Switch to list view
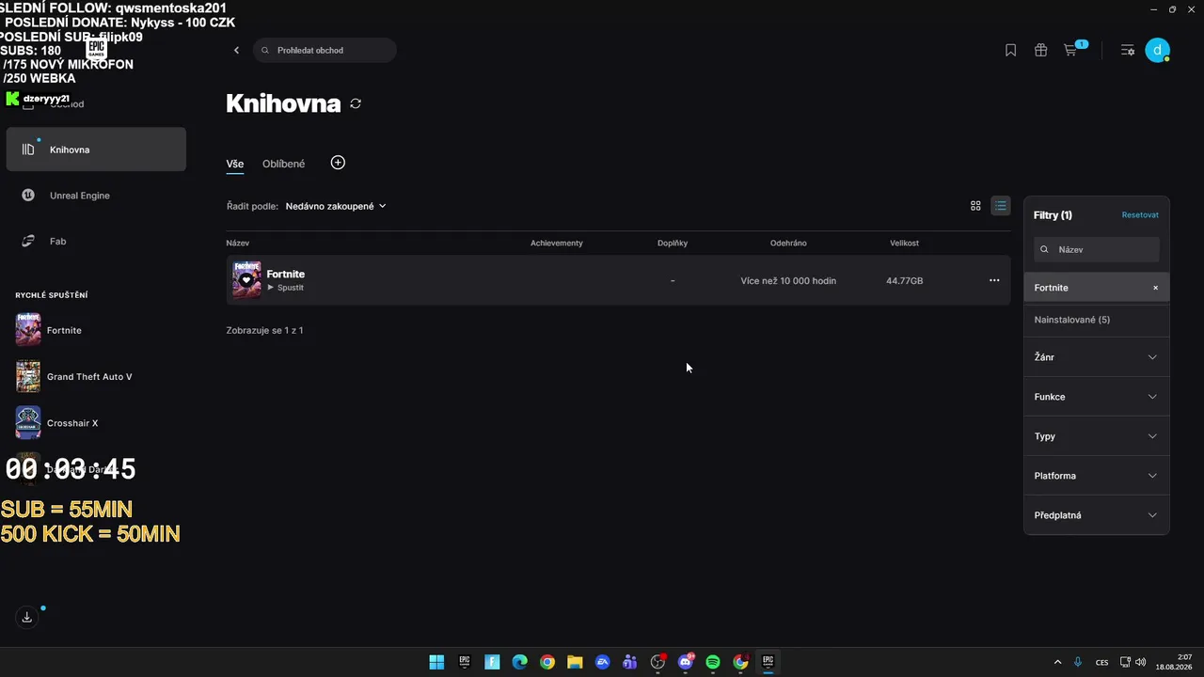The height and width of the screenshot is (677, 1204). click(x=1001, y=206)
